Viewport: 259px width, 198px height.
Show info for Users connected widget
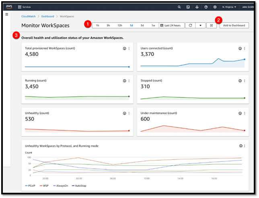point(240,48)
